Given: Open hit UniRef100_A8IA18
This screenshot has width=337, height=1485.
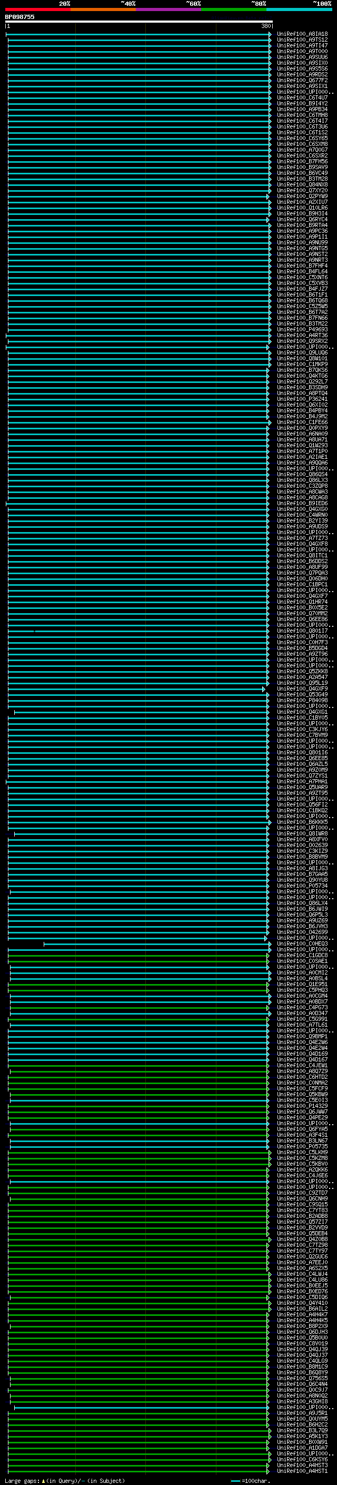Looking at the screenshot, I should pos(302,34).
